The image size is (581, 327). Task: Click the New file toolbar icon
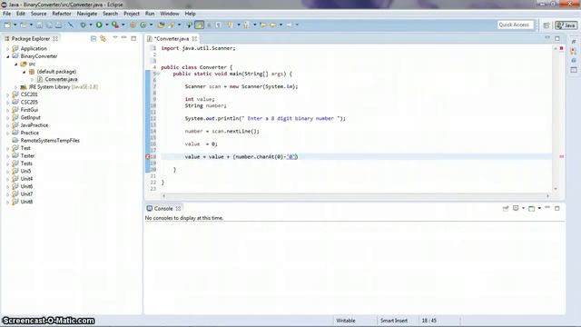(7, 25)
